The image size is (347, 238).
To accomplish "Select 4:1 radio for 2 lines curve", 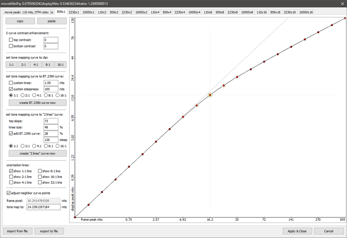I will [34, 146].
